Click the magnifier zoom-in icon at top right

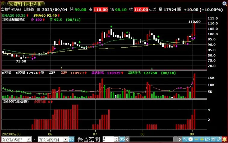tap(225, 4)
